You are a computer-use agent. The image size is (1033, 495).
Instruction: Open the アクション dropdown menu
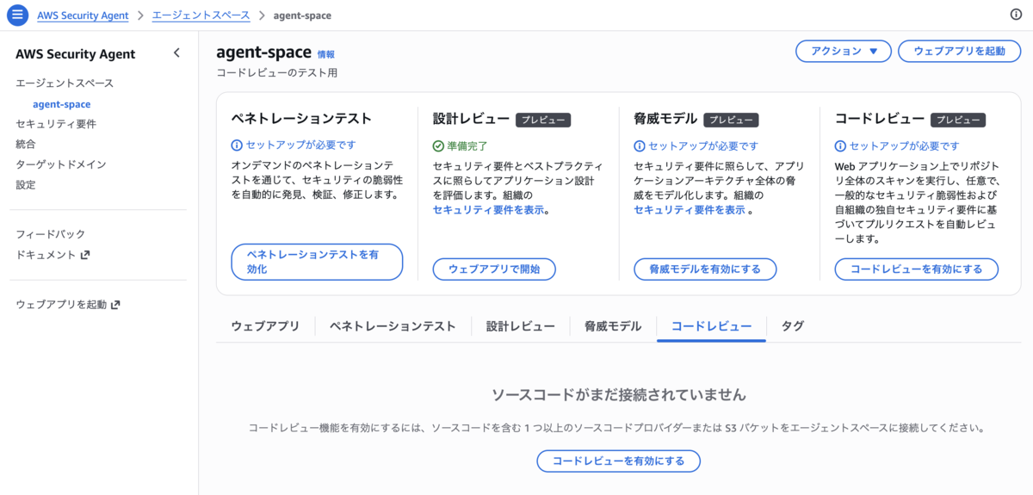click(843, 51)
